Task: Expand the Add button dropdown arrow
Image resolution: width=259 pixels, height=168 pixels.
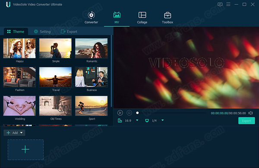Action: 22,133
